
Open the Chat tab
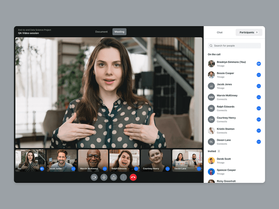(x=220, y=32)
